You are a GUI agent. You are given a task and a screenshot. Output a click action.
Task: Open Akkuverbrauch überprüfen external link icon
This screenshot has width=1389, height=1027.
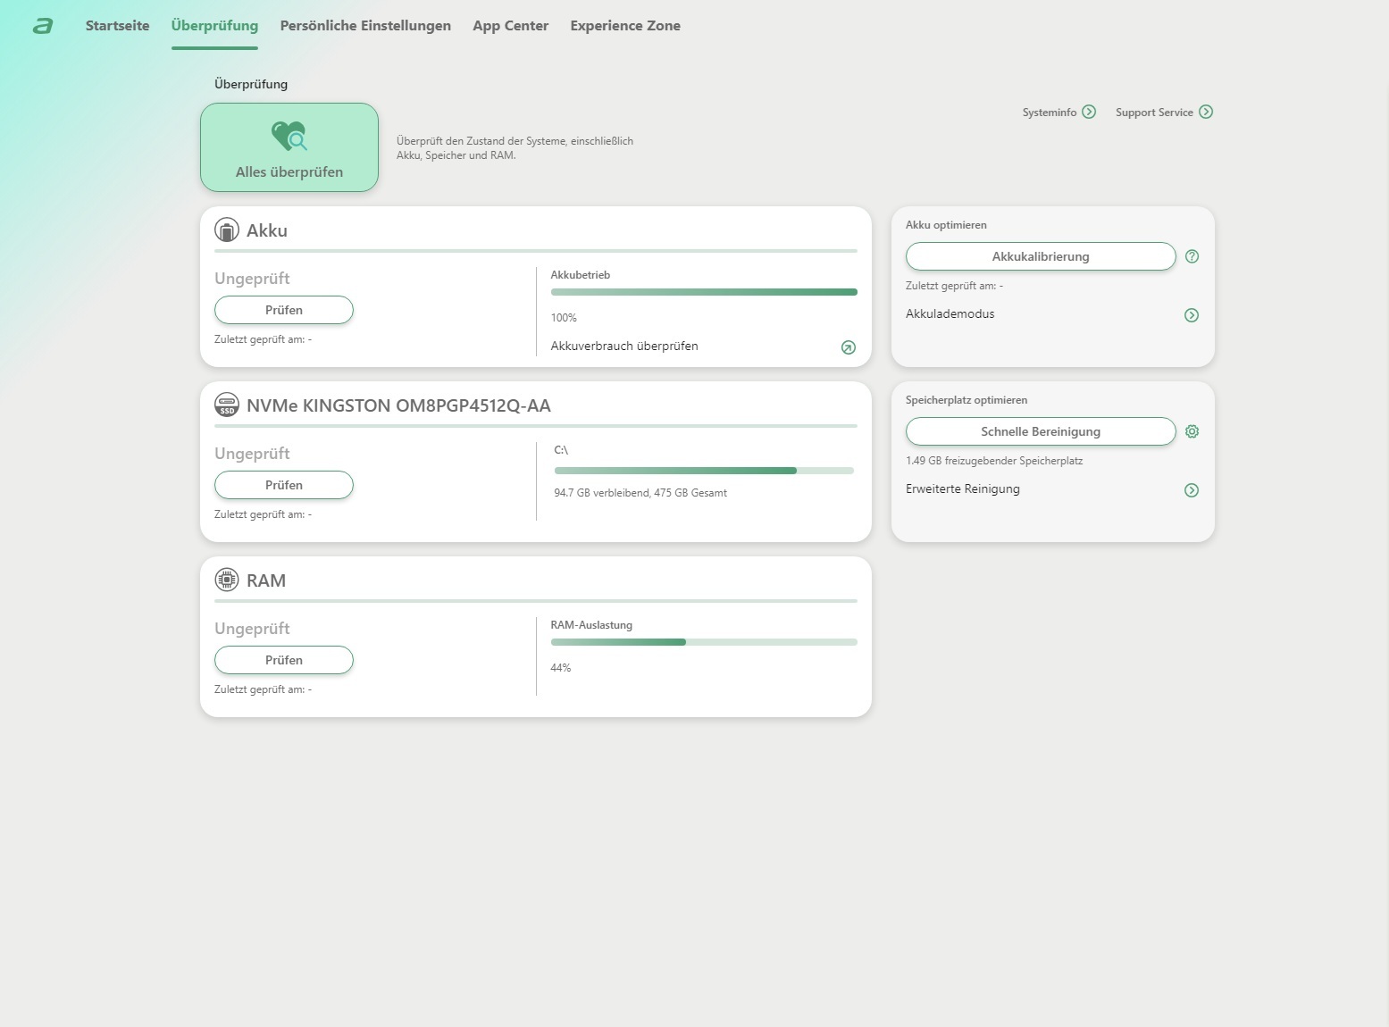click(x=849, y=347)
